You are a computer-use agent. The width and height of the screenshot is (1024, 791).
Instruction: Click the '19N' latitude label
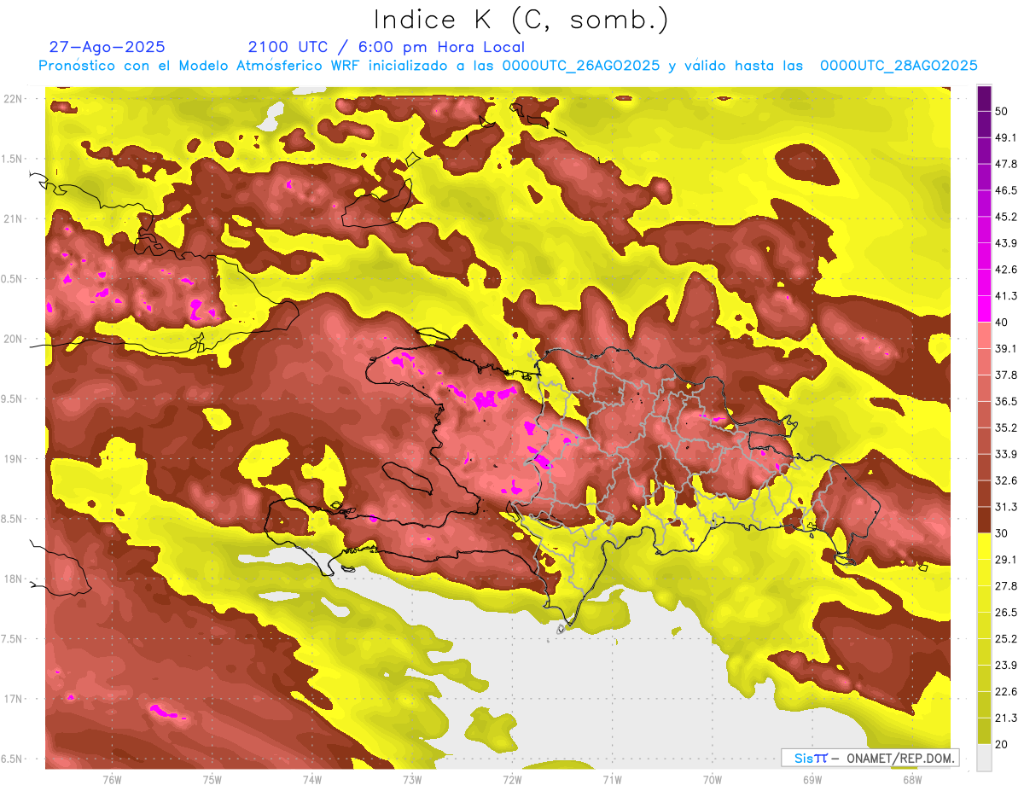pyautogui.click(x=15, y=459)
